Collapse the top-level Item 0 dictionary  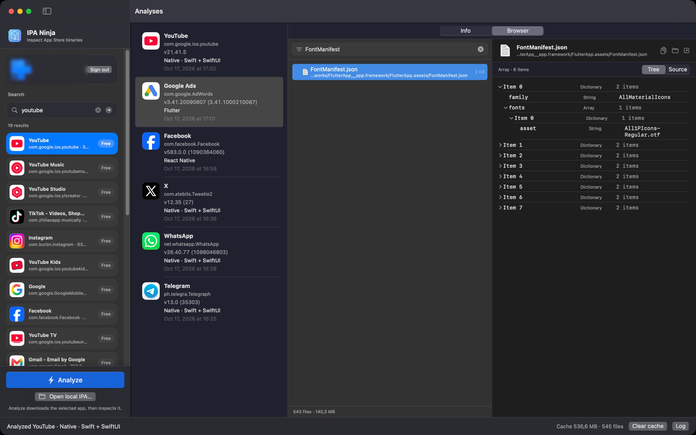click(500, 87)
